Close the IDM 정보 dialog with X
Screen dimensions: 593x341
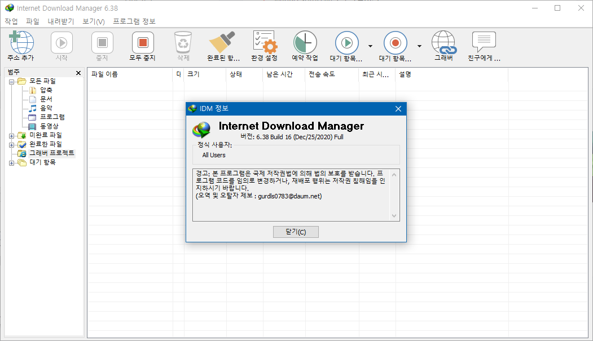pos(398,109)
